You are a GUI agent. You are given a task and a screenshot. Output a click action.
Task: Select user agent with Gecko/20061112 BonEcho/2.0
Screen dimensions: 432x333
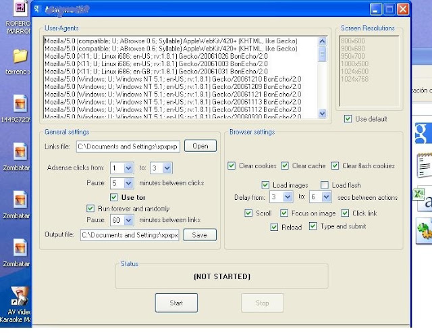click(x=173, y=109)
